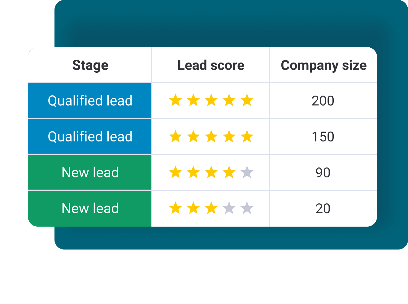Image resolution: width=408 pixels, height=304 pixels.
Task: Click the fifth star in the first row
Action: click(247, 100)
